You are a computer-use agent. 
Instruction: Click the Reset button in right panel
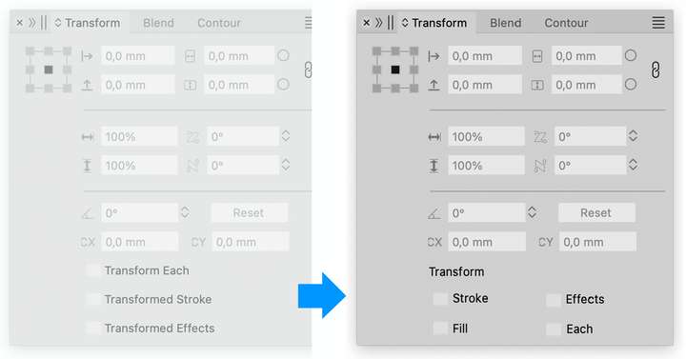pos(596,213)
